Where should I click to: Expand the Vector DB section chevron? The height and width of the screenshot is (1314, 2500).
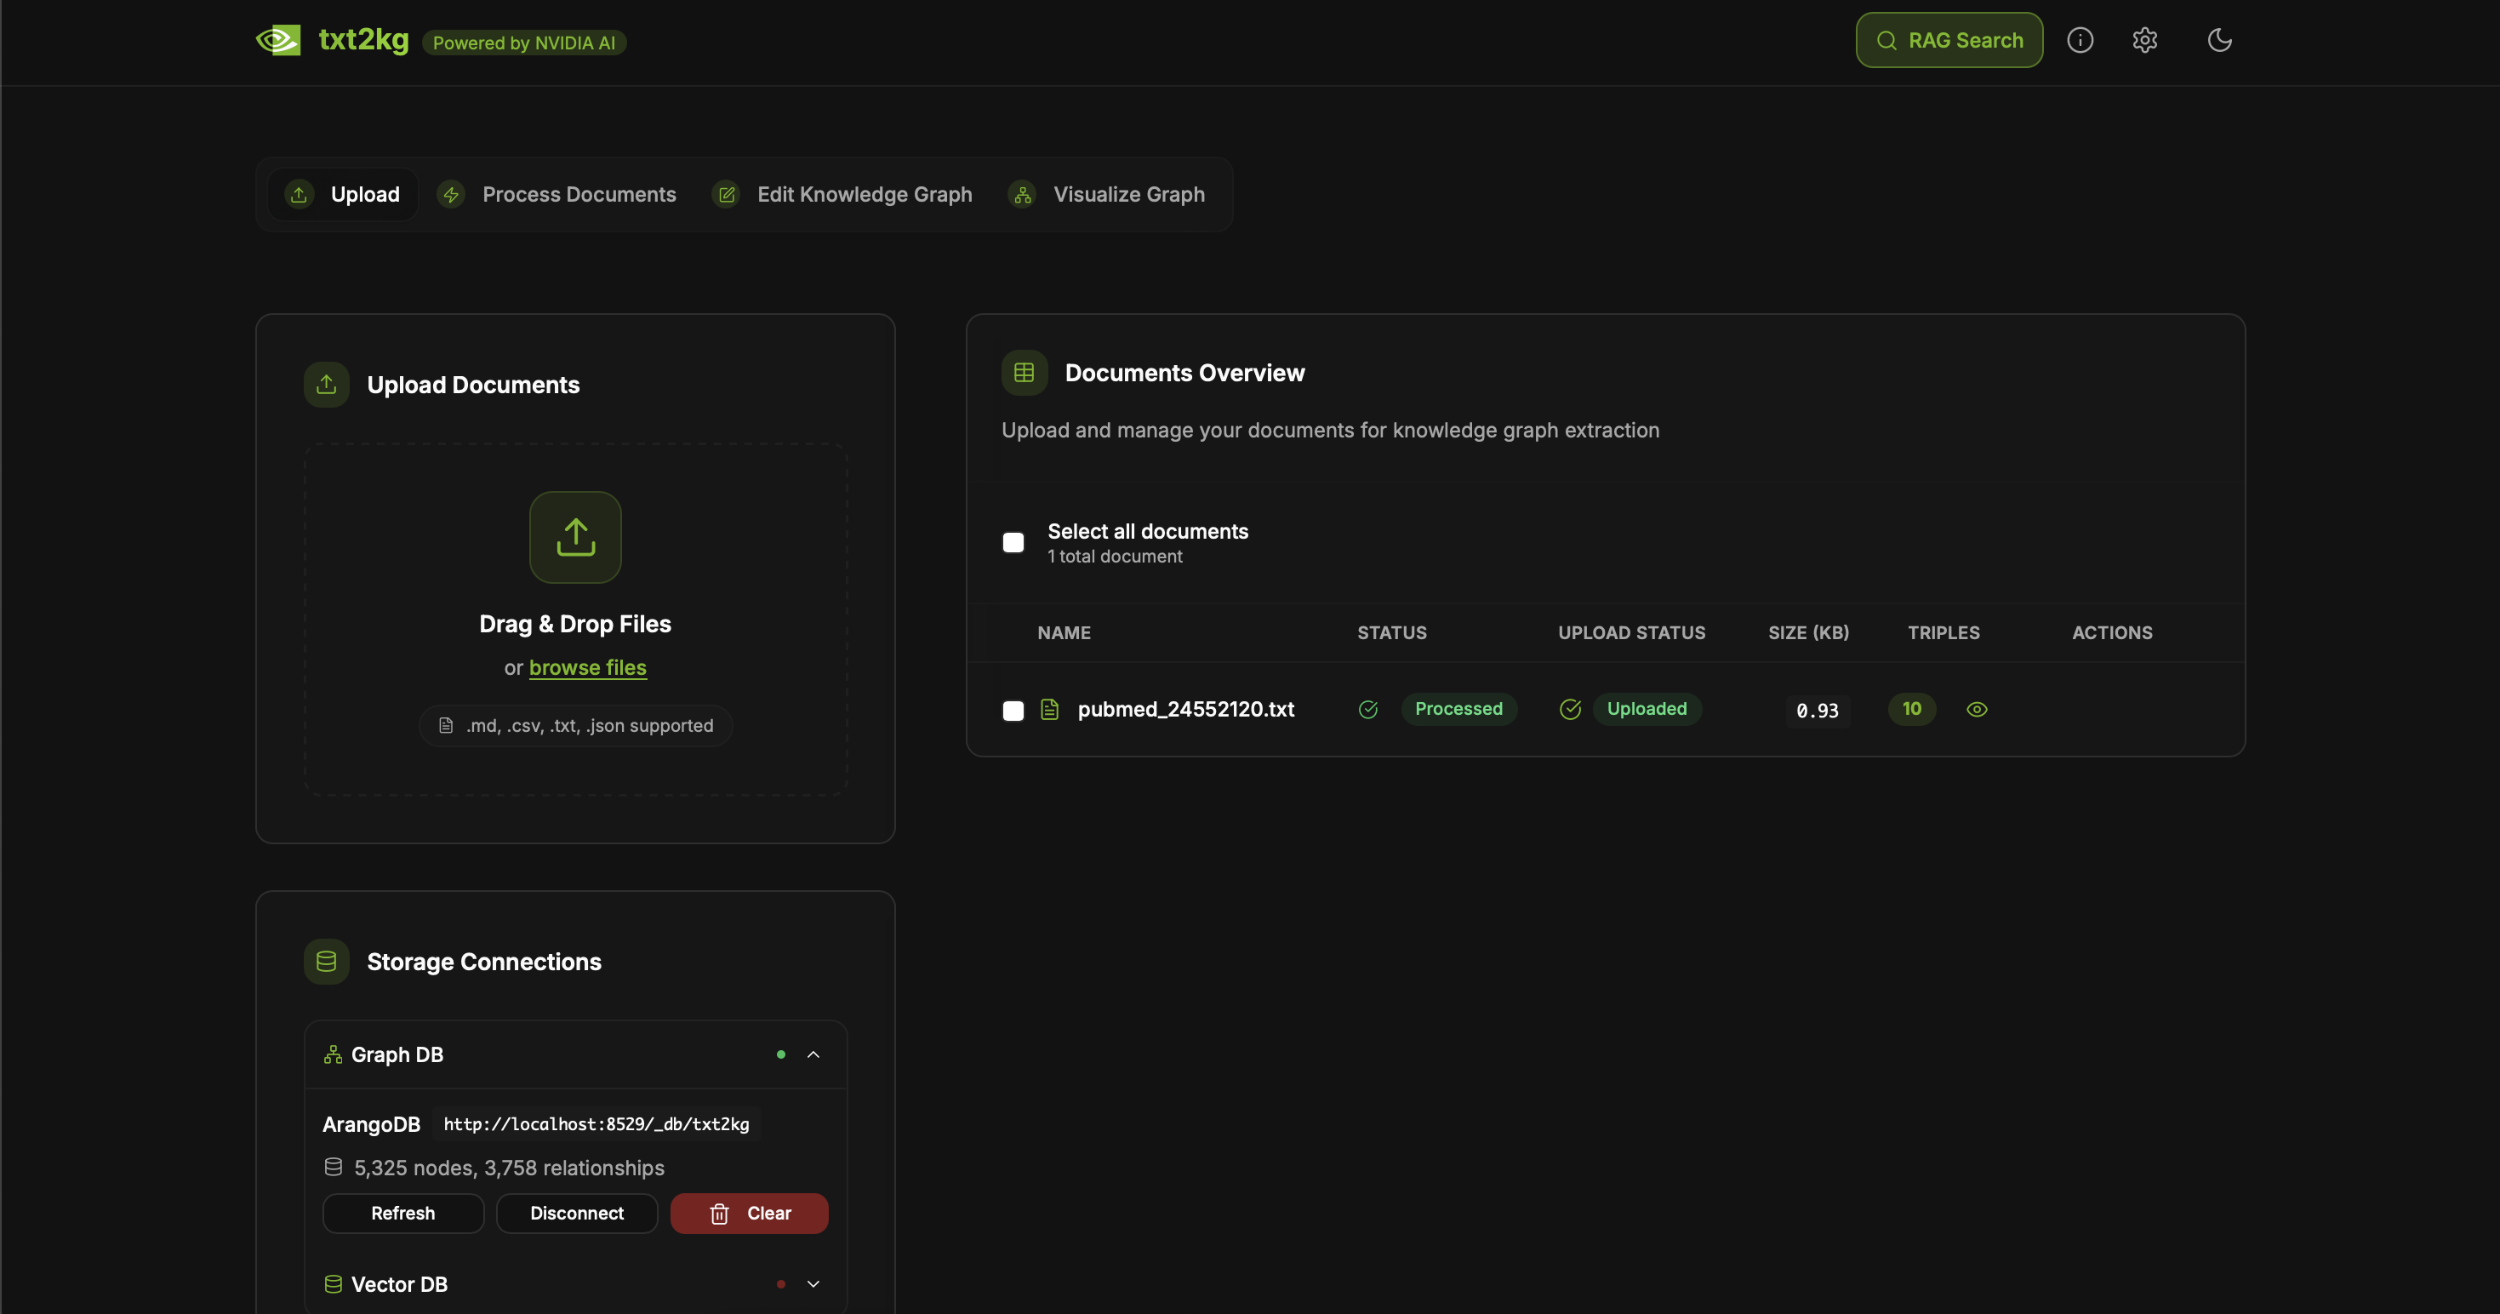[813, 1284]
